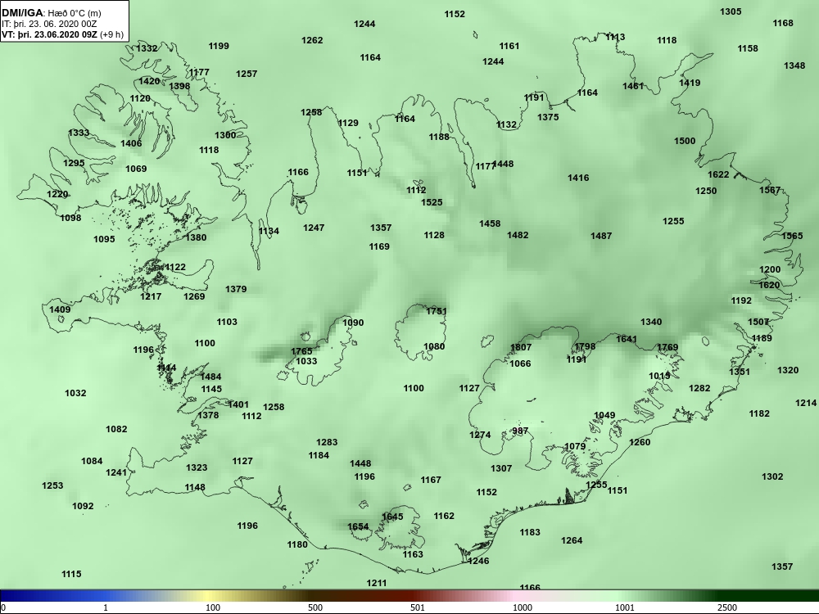Click the value 1798
The image size is (819, 614).
click(x=585, y=346)
